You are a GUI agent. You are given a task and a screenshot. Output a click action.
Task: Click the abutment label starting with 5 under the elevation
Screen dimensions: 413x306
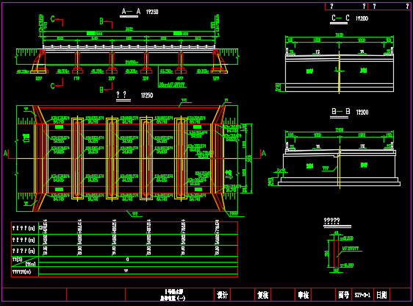(216, 78)
